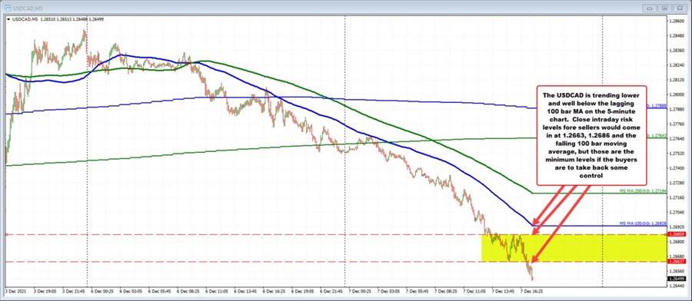
Task: Click the 6 Dec 08:25 time axis label
Action: tap(189, 292)
